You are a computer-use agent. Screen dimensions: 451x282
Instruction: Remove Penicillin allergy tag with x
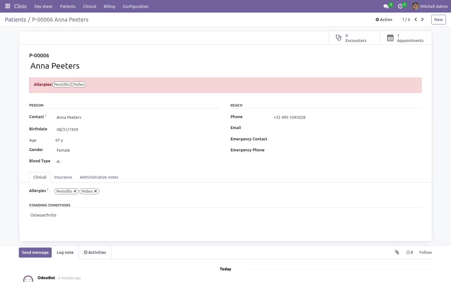pos(75,191)
